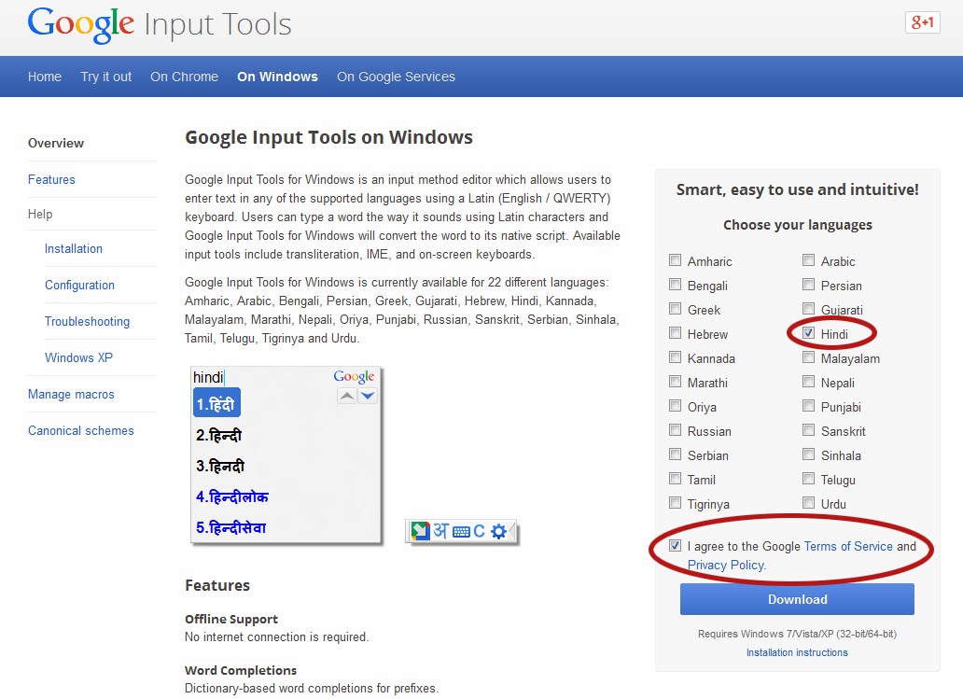
Task: Check the Telugu language checkbox
Action: click(x=808, y=479)
